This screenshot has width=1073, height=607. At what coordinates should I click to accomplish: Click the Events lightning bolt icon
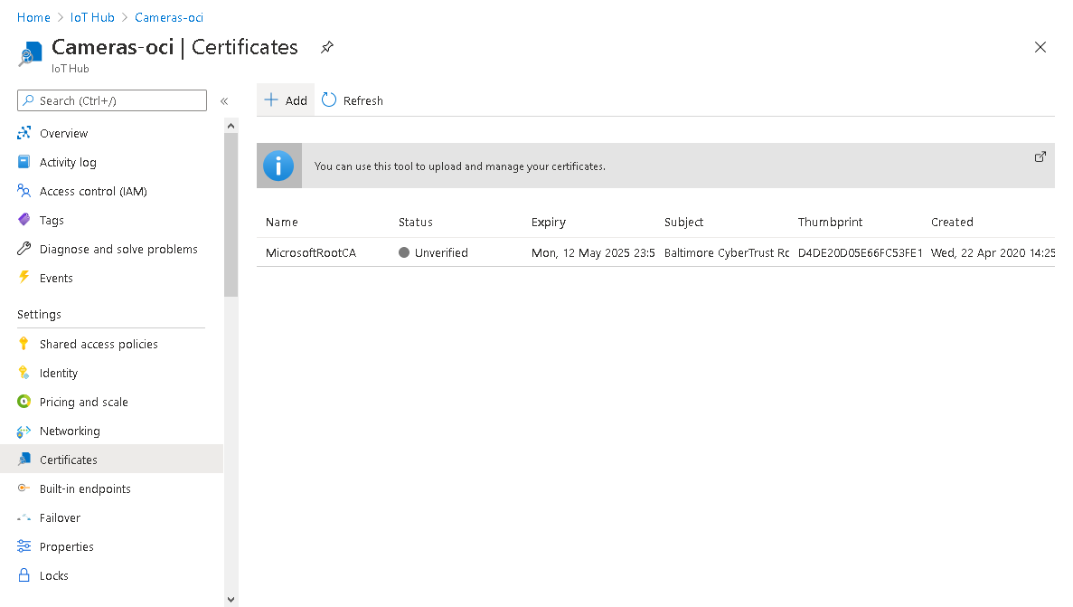point(24,278)
